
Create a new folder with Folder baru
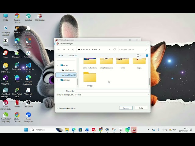pyautogui.click(x=72, y=56)
